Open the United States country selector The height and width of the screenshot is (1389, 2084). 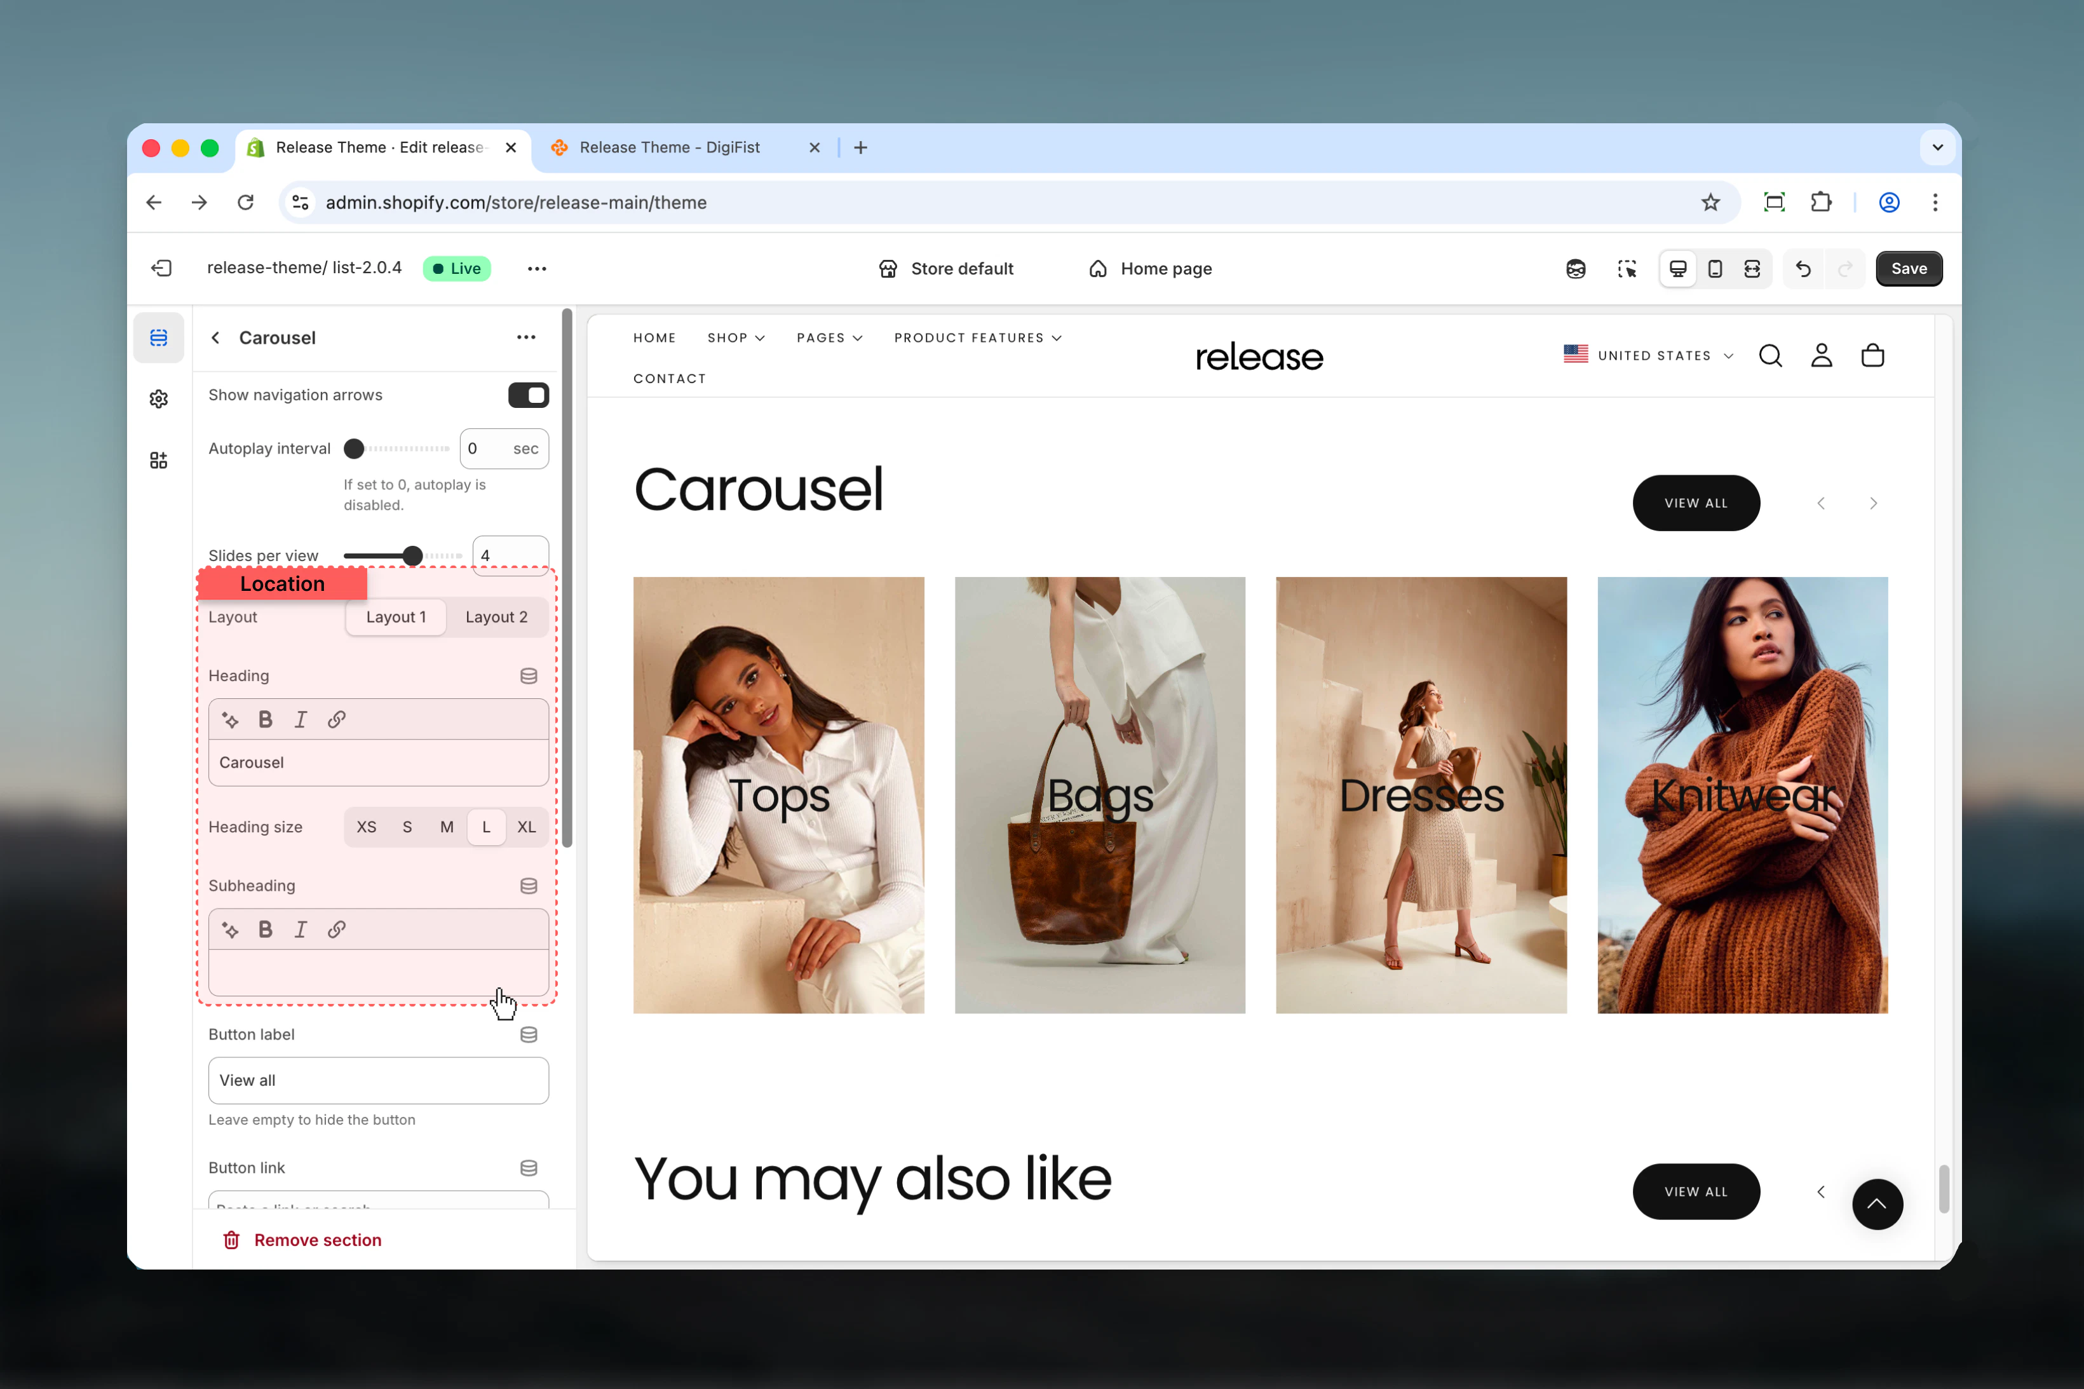pos(1648,355)
